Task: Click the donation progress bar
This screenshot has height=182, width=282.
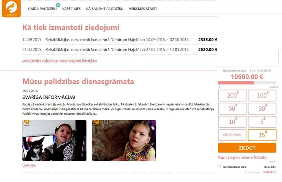Action: click(247, 83)
